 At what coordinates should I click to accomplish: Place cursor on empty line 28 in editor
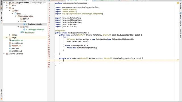click(x=116, y=60)
